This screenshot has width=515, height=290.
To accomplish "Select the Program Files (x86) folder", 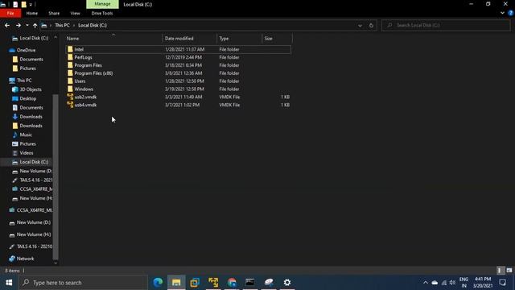I will point(93,73).
